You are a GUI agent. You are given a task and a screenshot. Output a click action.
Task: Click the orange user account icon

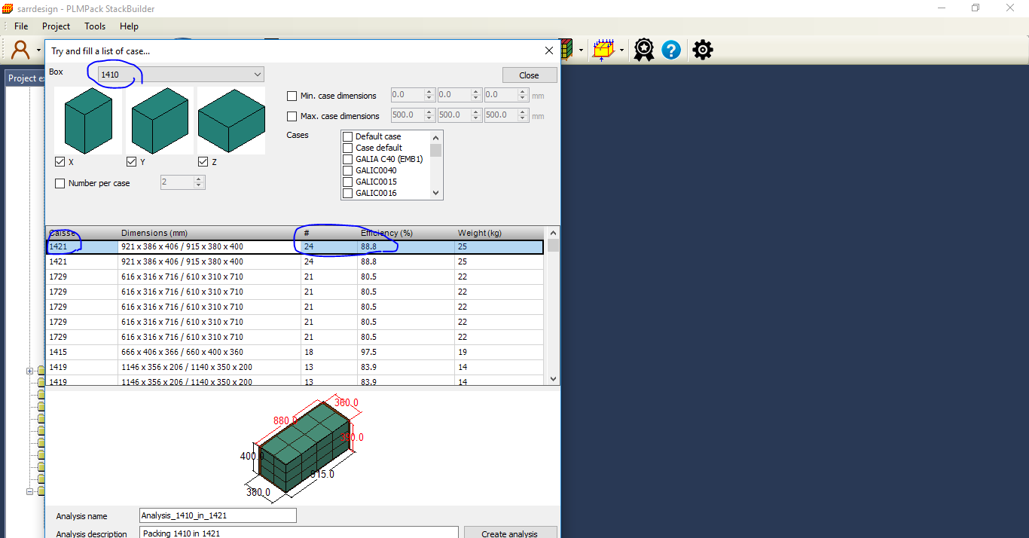pos(20,50)
